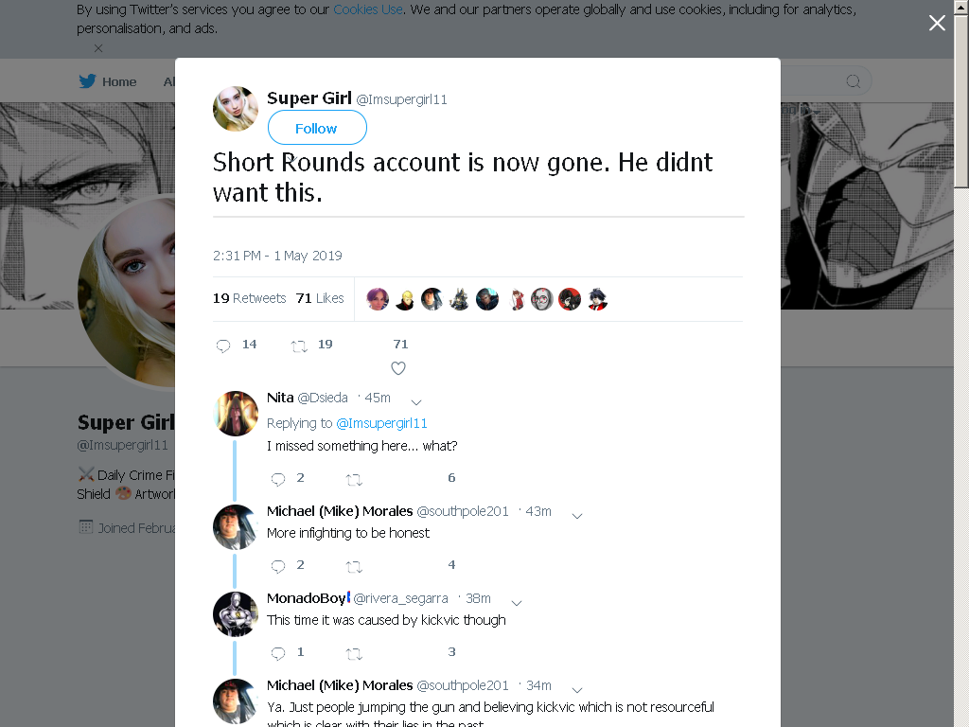Close the tweet overlay with the large X
969x727 pixels.
click(937, 23)
